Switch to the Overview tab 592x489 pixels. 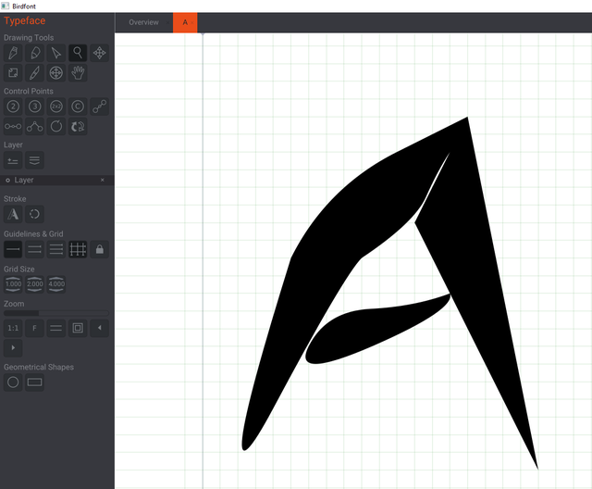pos(144,22)
